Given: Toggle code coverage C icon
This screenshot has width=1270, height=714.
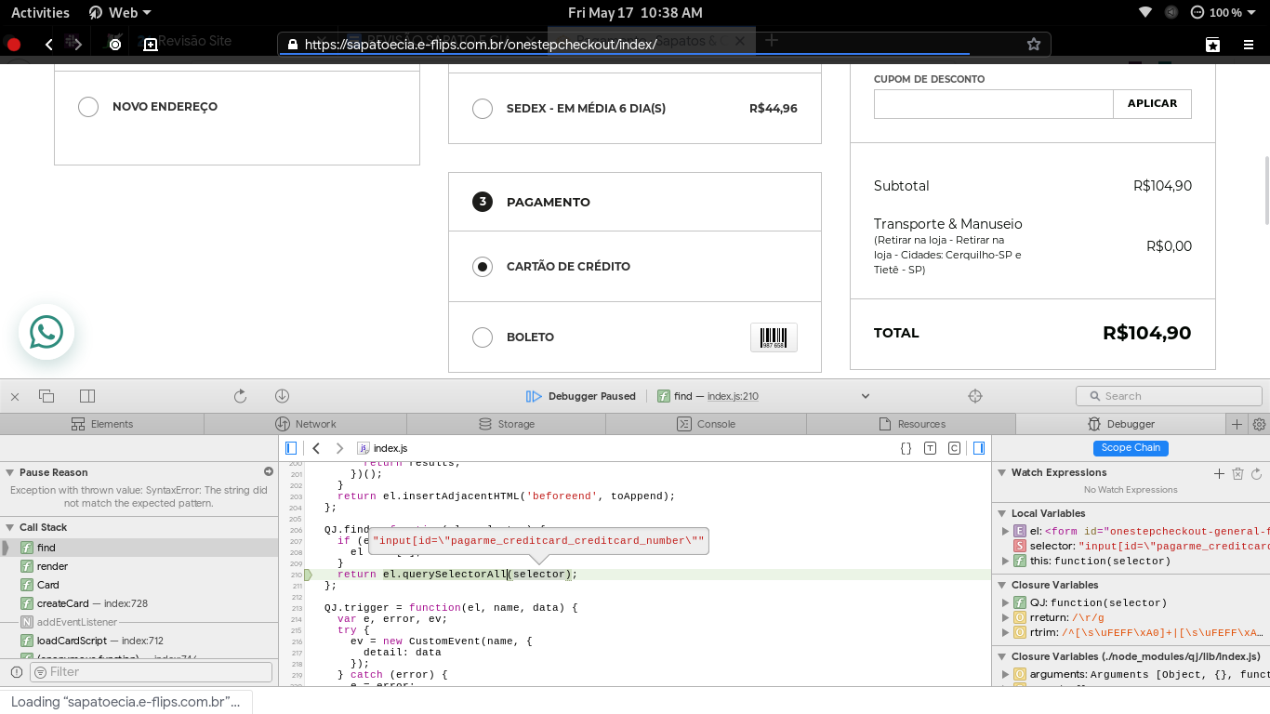Looking at the screenshot, I should [954, 448].
